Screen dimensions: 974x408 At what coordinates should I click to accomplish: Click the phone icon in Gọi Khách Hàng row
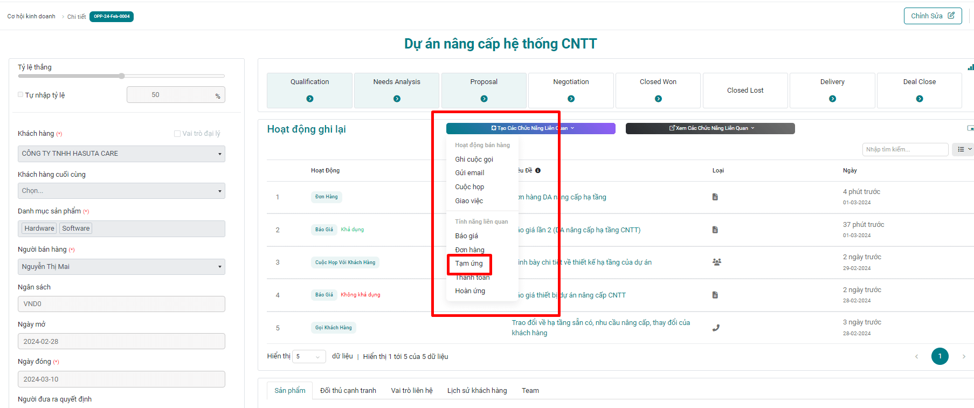click(x=716, y=328)
